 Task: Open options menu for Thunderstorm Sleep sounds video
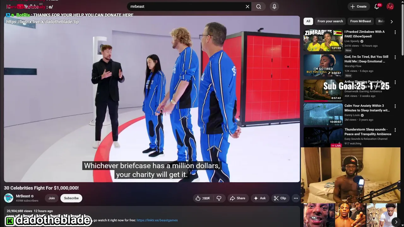(x=395, y=130)
